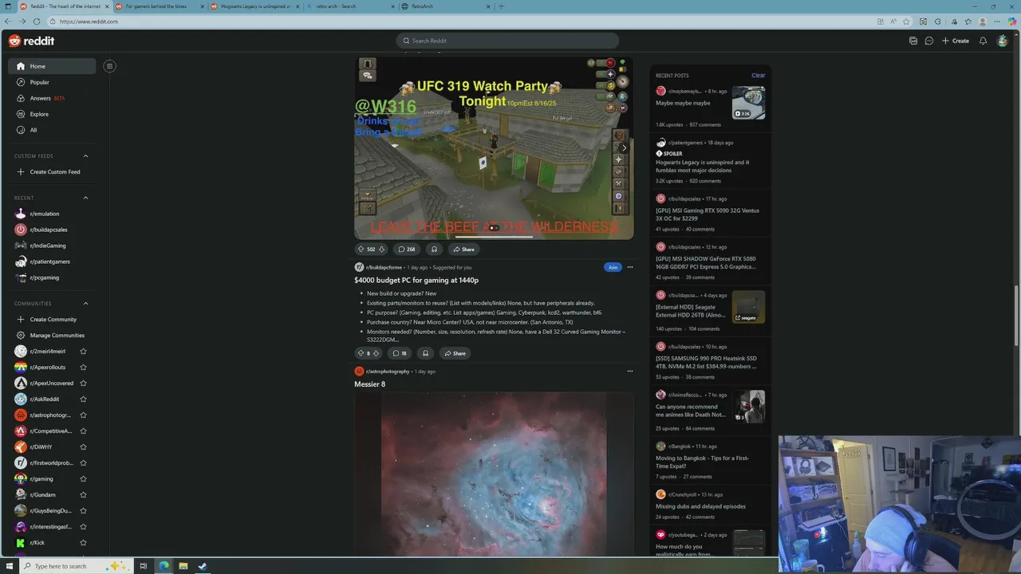Open Create Custom Feed

click(x=52, y=172)
